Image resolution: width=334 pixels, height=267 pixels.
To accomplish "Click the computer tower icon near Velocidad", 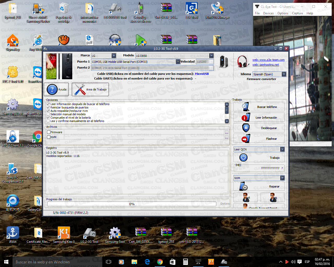I will click(x=224, y=62).
